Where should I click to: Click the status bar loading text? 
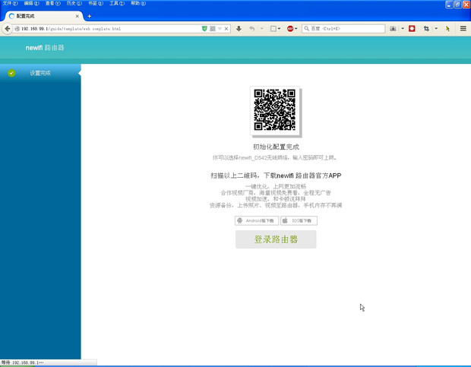click(x=23, y=362)
